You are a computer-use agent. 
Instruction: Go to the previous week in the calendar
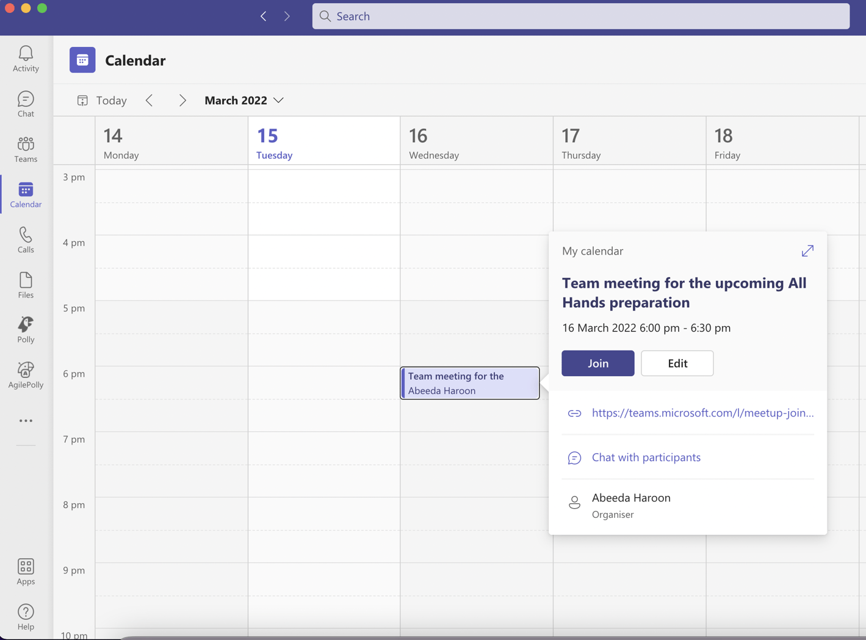tap(150, 100)
